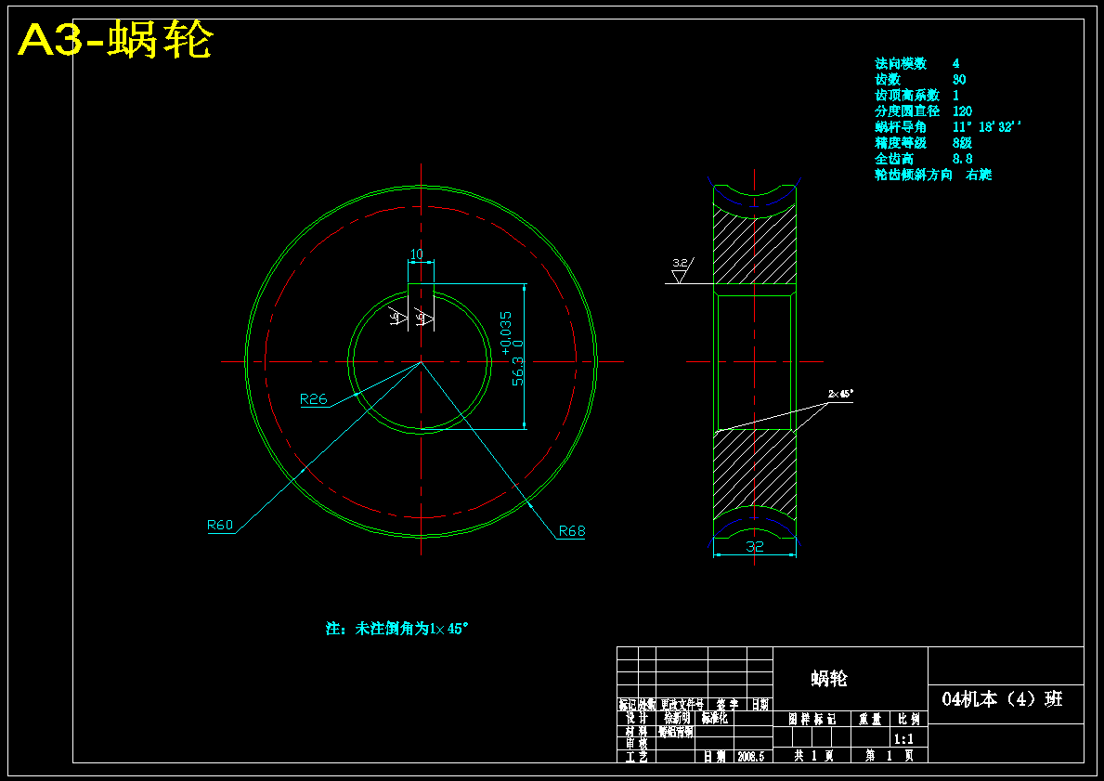This screenshot has width=1104, height=781.
Task: Click the yellow "A3-蜗轮" drawing title
Action: [115, 41]
